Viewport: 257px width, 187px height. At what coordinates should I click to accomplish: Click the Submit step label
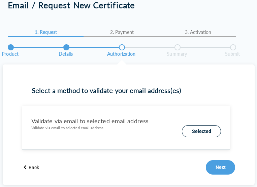click(232, 54)
